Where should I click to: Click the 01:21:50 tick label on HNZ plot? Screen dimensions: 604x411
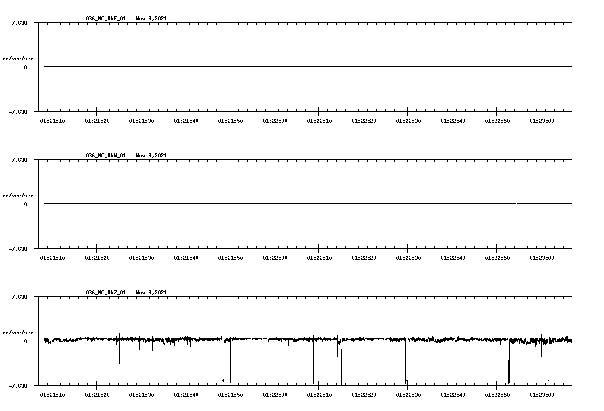click(230, 395)
